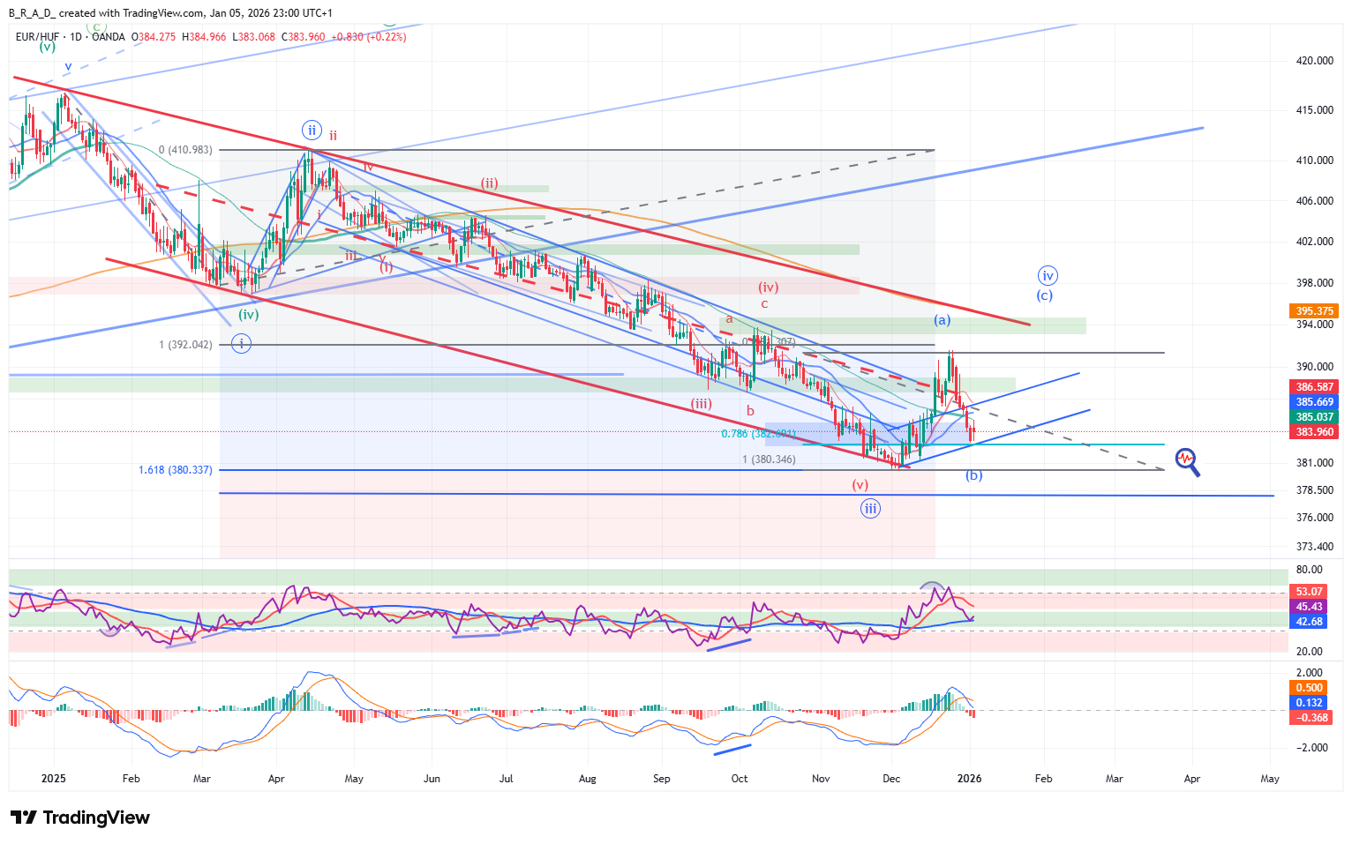Select the blue (b) wave label

(973, 475)
